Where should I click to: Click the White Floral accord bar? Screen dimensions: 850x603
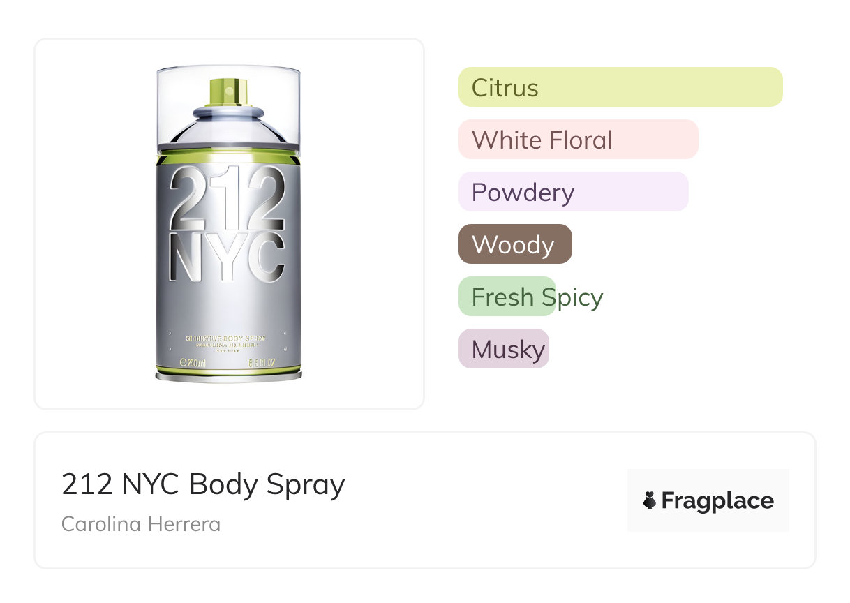[578, 140]
